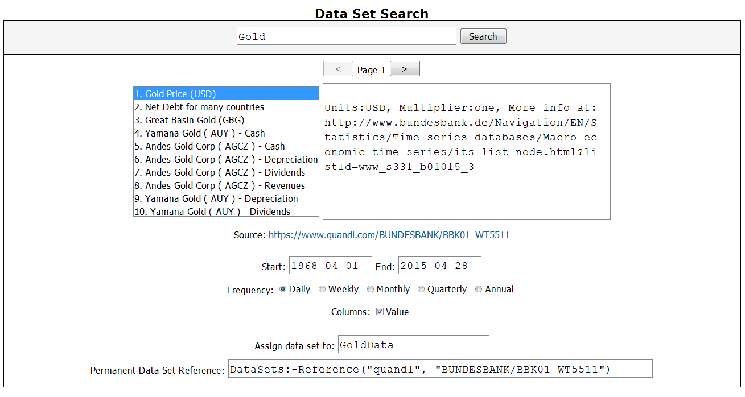Image resolution: width=745 pixels, height=397 pixels.
Task: Click the Gold search text field
Action: click(x=346, y=36)
